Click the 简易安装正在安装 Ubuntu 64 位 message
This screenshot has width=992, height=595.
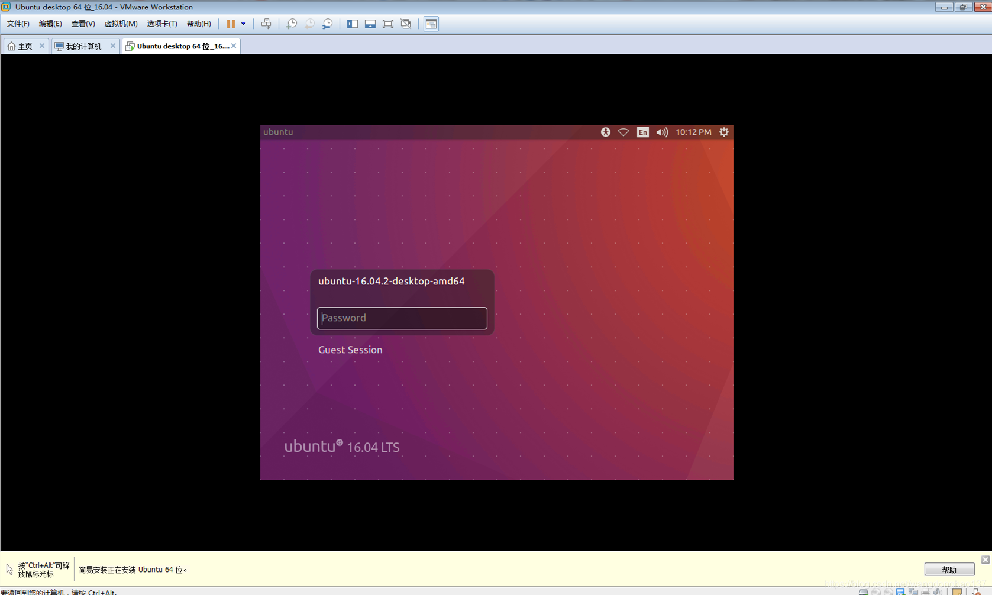click(133, 570)
